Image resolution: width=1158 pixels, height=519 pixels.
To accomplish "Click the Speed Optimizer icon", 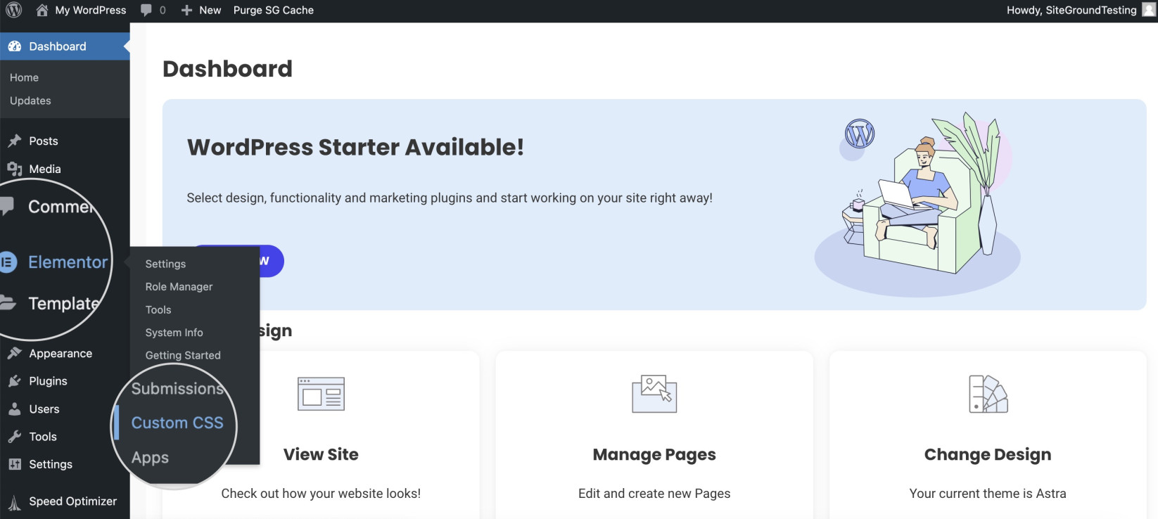I will pos(15,502).
